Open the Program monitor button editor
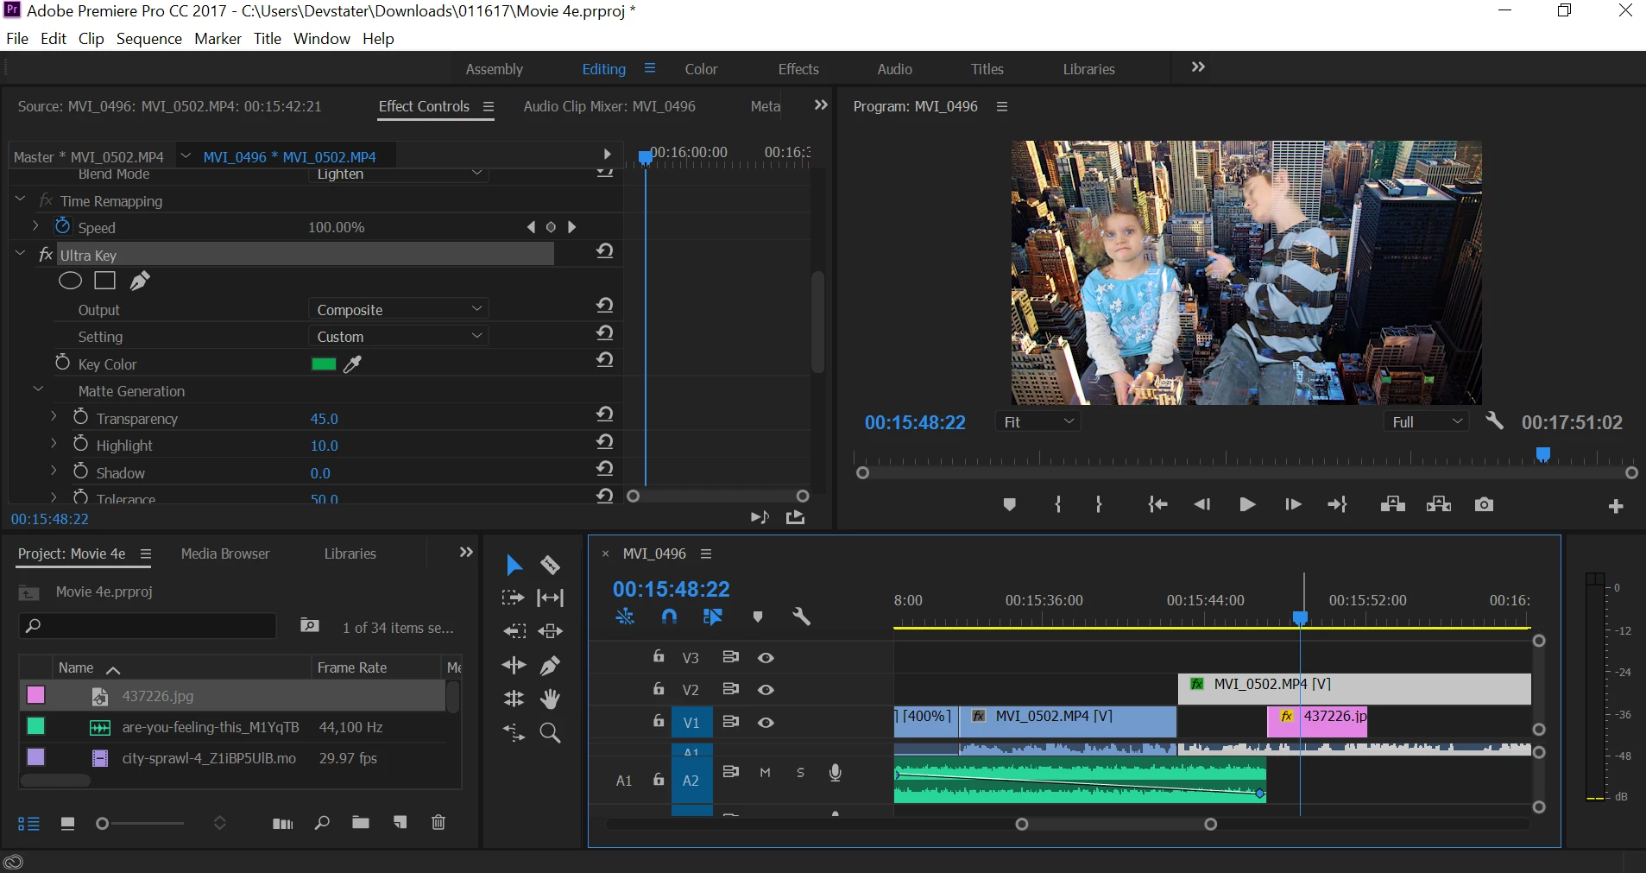1646x873 pixels. (1616, 506)
